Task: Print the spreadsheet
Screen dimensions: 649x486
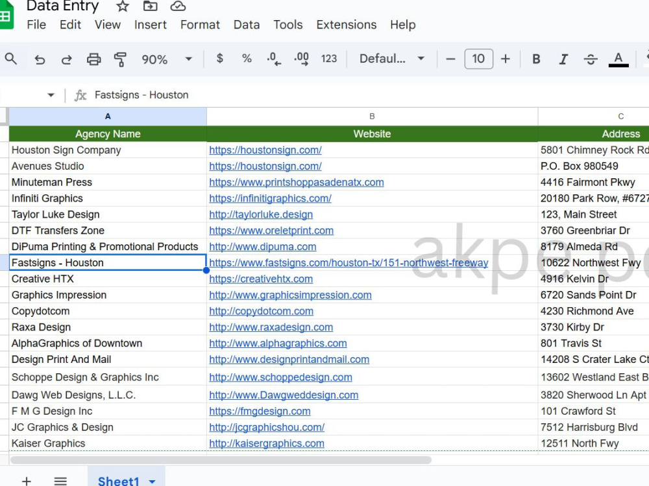Action: pyautogui.click(x=93, y=60)
